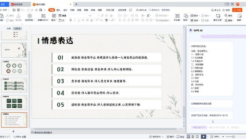Start slideshow from current slide play icon
This screenshot has height=139, width=246.
pyautogui.click(x=30, y=16)
